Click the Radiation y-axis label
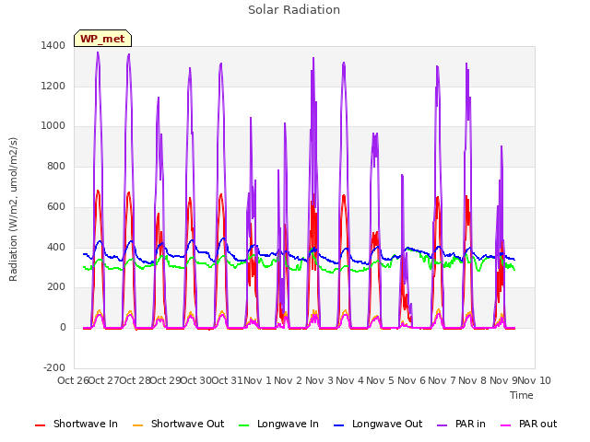The height and width of the screenshot is (442, 590). (x=13, y=209)
